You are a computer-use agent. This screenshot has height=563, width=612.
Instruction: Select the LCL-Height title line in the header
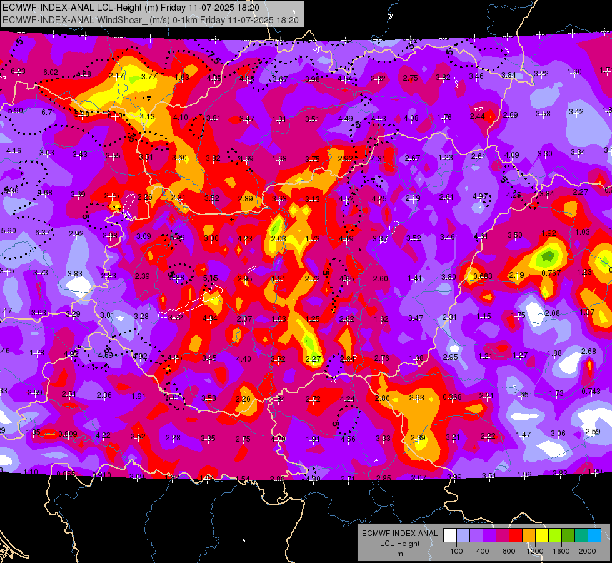(131, 8)
